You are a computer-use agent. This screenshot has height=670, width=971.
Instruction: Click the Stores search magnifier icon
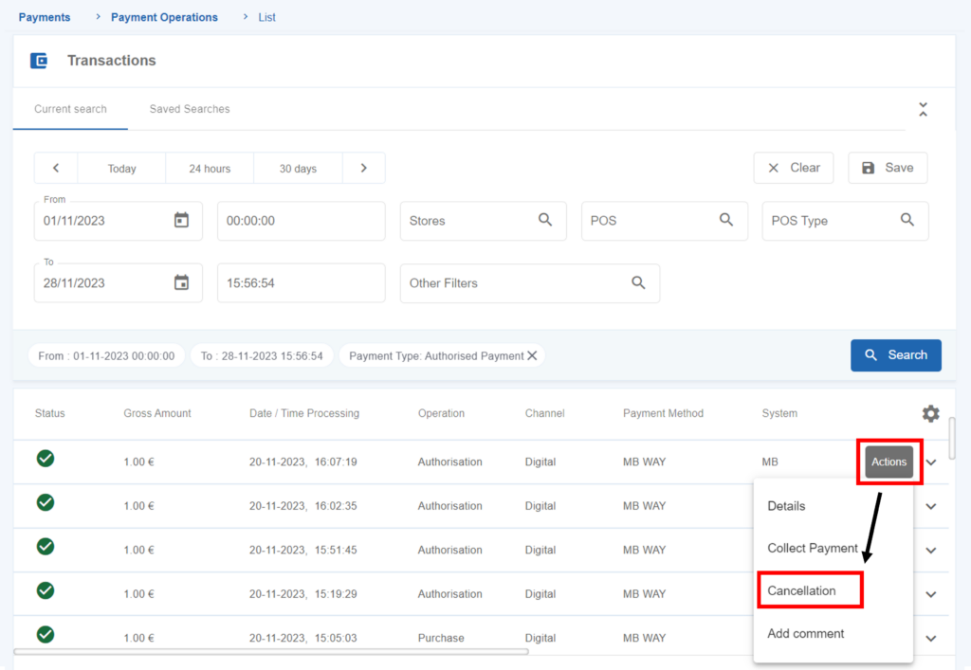pyautogui.click(x=545, y=220)
